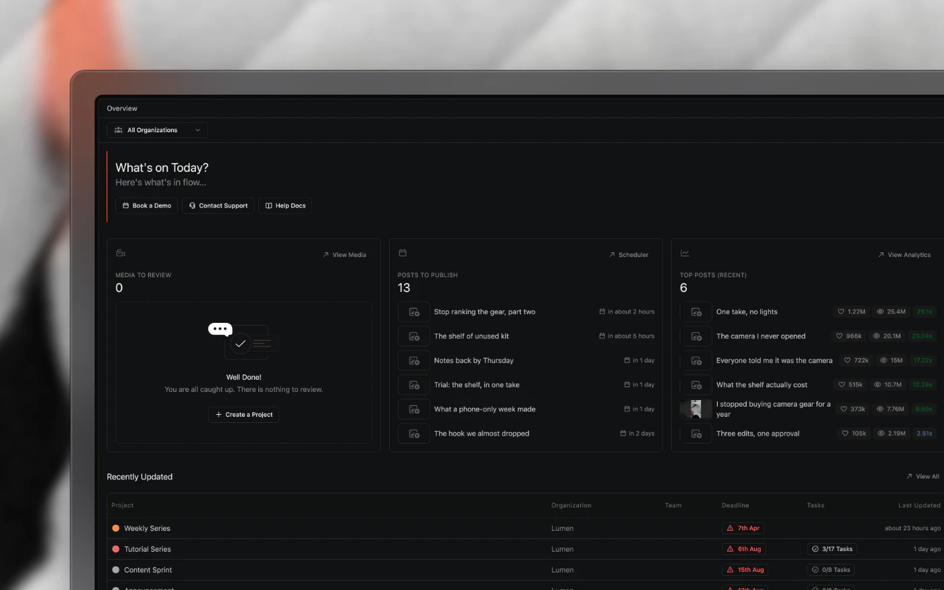Open Help Docs
944x590 pixels.
[285, 206]
